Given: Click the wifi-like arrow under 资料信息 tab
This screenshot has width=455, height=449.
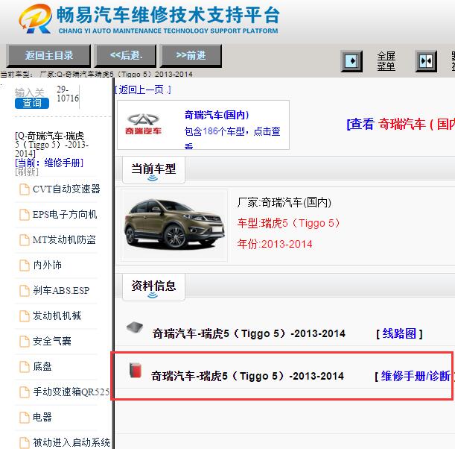Looking at the screenshot, I should (x=153, y=295).
